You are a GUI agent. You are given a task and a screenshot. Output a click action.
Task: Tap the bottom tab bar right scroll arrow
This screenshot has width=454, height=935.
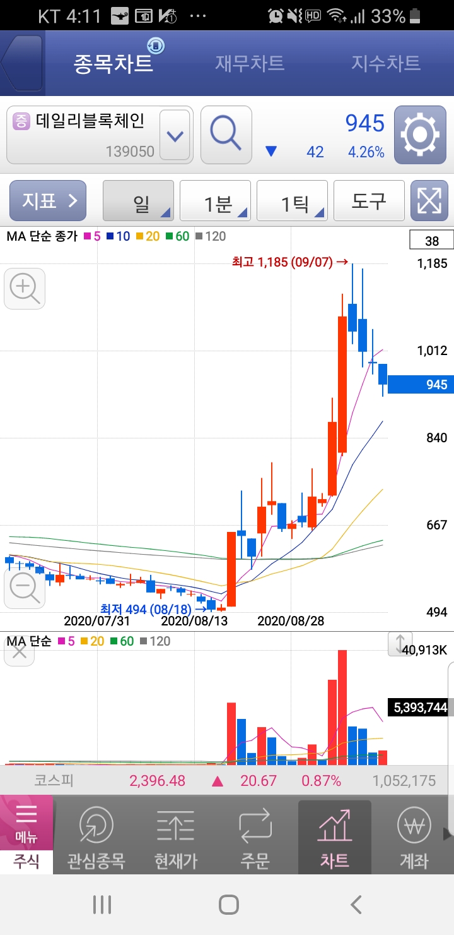[448, 834]
